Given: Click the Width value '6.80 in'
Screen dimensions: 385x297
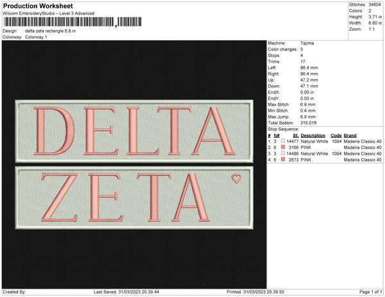Looking at the screenshot, I should coord(375,23).
